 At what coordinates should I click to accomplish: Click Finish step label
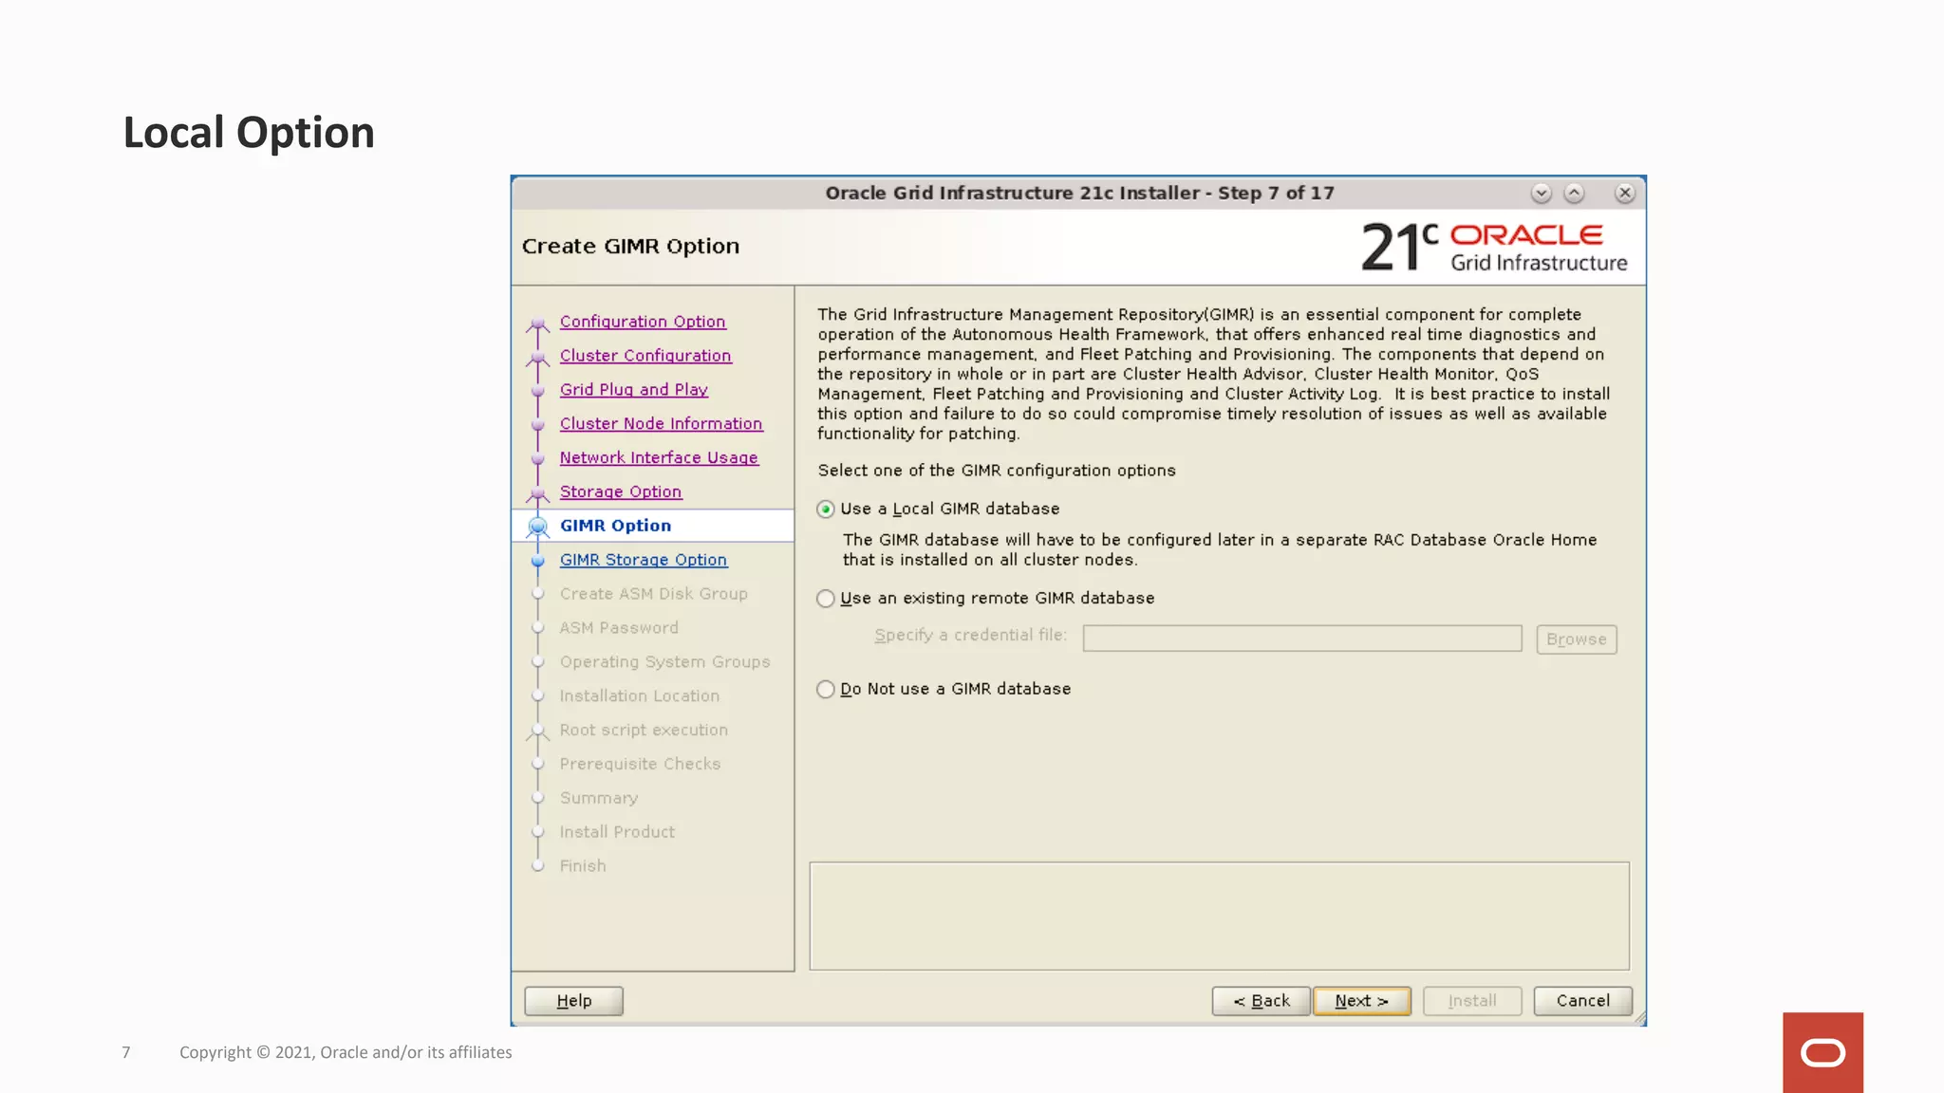583,866
